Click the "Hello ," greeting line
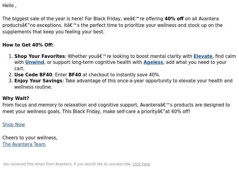 tap(10, 6)
